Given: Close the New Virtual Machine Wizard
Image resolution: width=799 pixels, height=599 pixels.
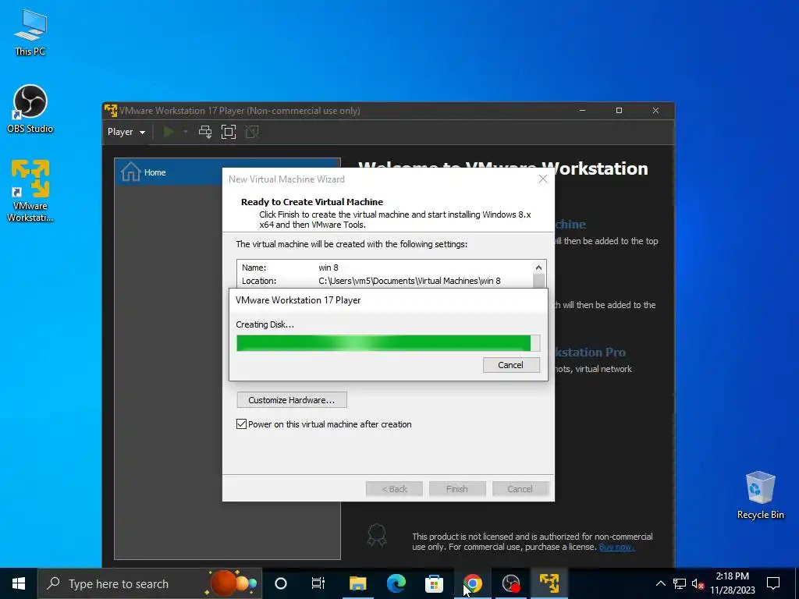Looking at the screenshot, I should (x=543, y=179).
